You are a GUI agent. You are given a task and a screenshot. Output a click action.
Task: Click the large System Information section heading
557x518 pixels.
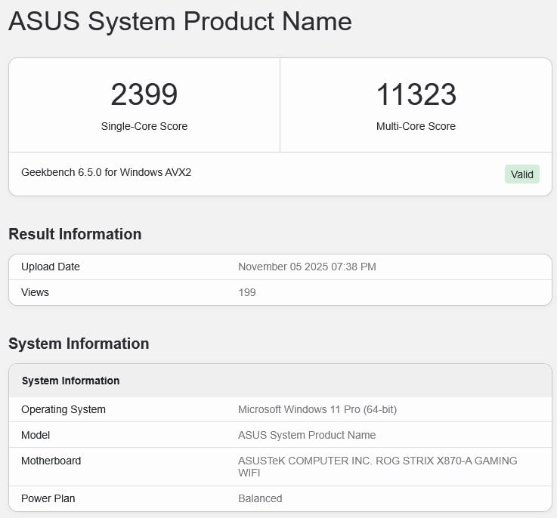pyautogui.click(x=79, y=344)
